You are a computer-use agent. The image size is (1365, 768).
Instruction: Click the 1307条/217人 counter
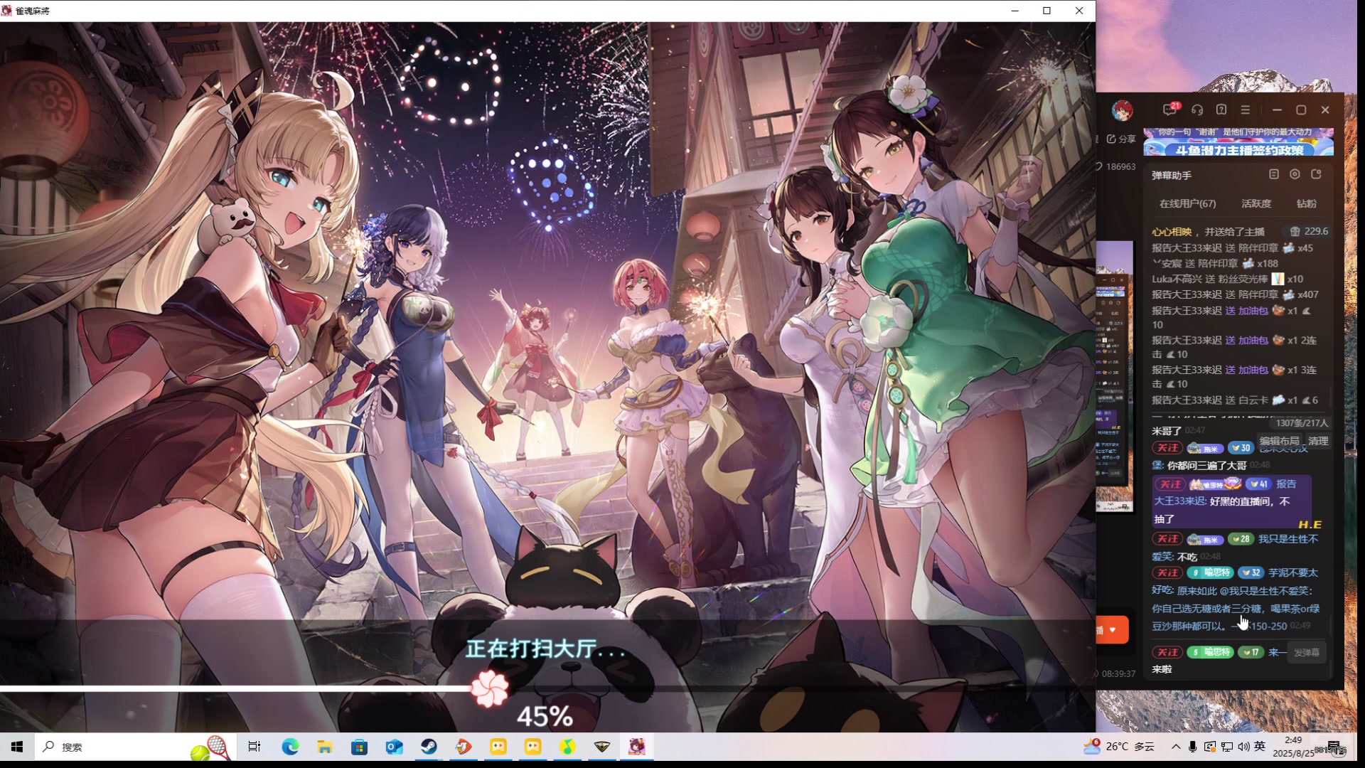1302,423
